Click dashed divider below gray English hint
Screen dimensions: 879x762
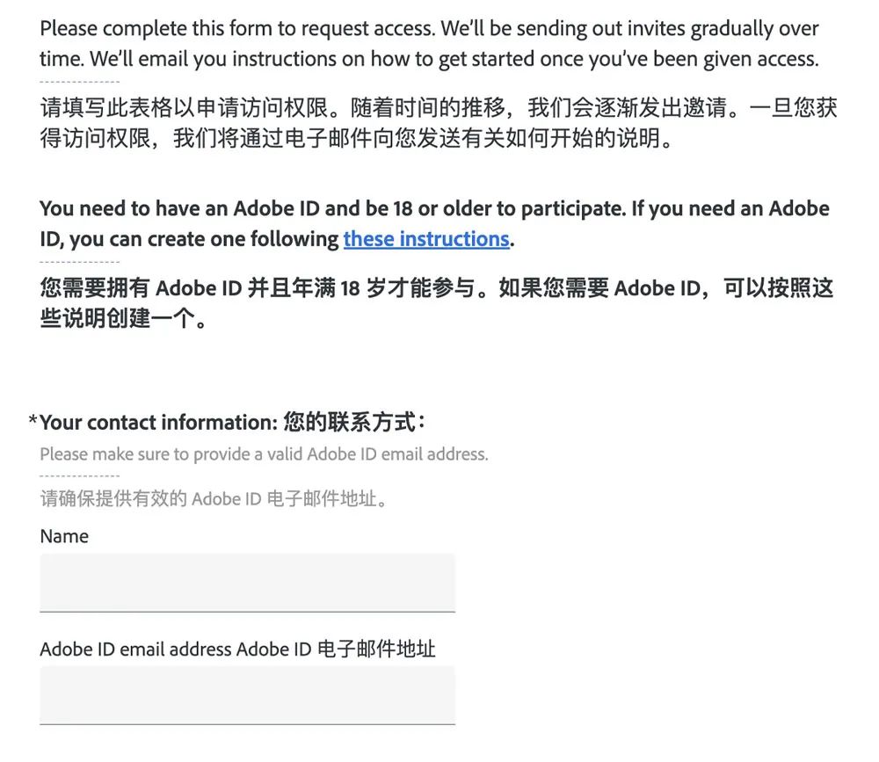[80, 476]
